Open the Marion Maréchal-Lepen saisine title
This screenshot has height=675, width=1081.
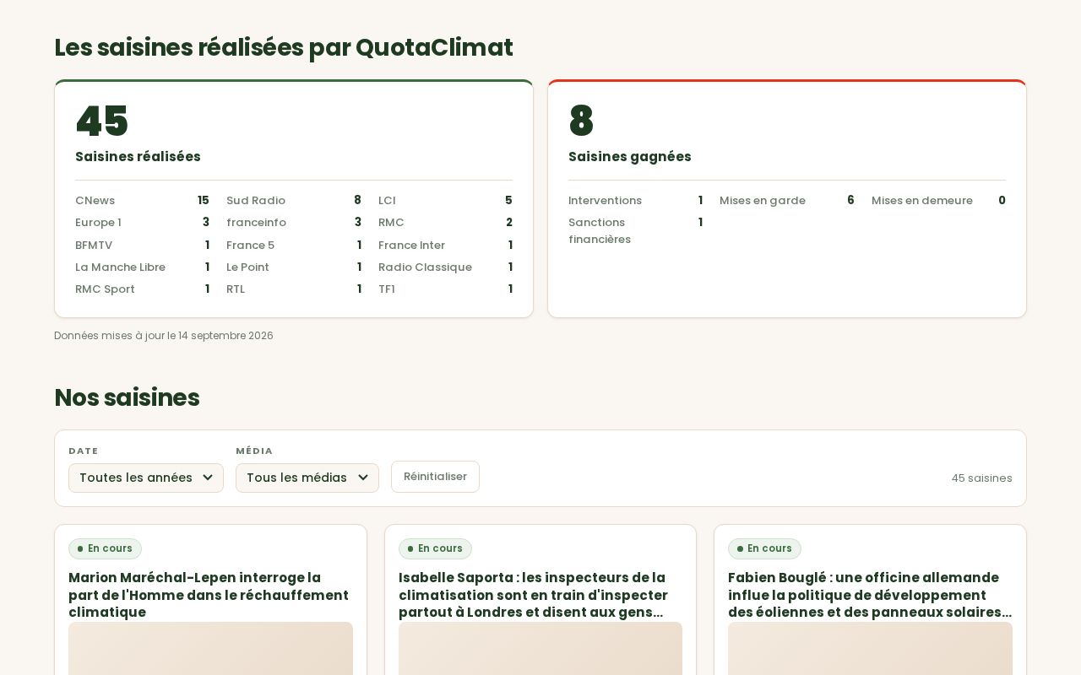point(210,595)
